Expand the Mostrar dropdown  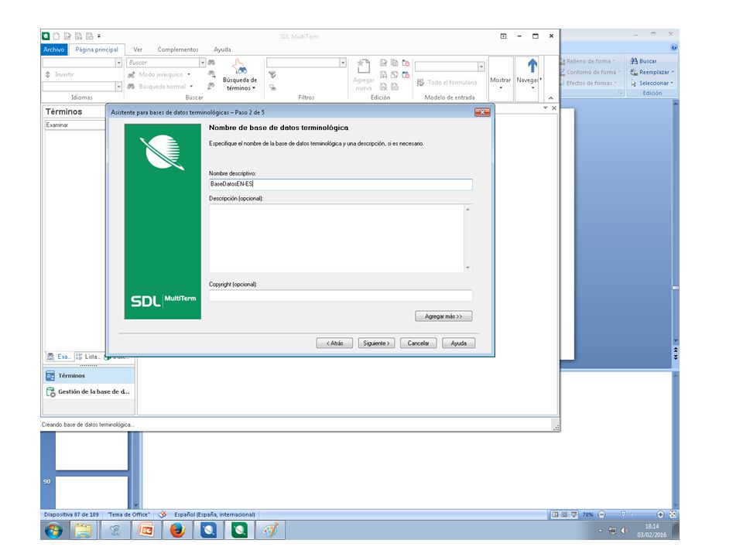pyautogui.click(x=501, y=88)
